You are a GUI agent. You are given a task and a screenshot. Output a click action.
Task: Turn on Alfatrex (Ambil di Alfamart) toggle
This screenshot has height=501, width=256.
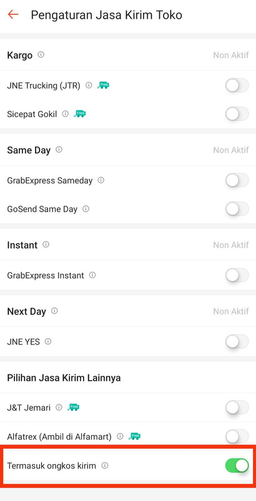[237, 436]
